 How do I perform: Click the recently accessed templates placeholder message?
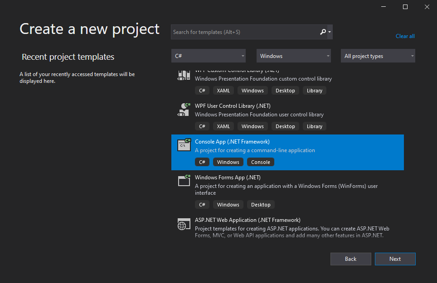[x=77, y=77]
